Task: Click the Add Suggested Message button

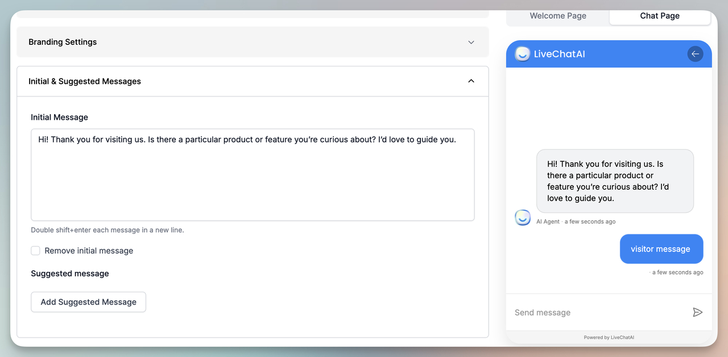Action: click(88, 302)
